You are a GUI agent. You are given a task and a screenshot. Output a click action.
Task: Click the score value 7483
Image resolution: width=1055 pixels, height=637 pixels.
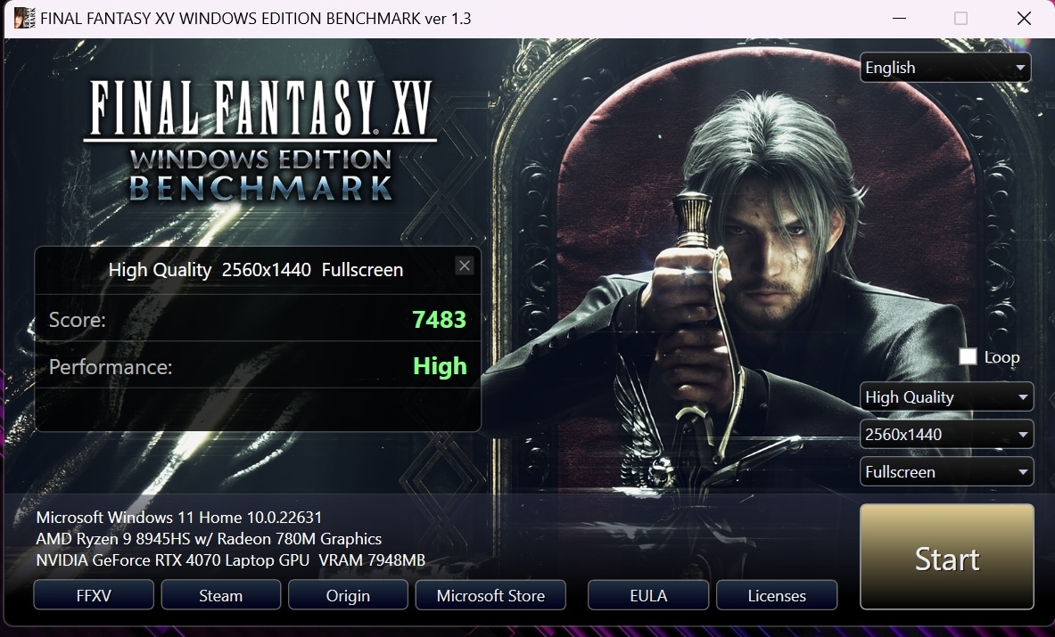click(x=439, y=320)
